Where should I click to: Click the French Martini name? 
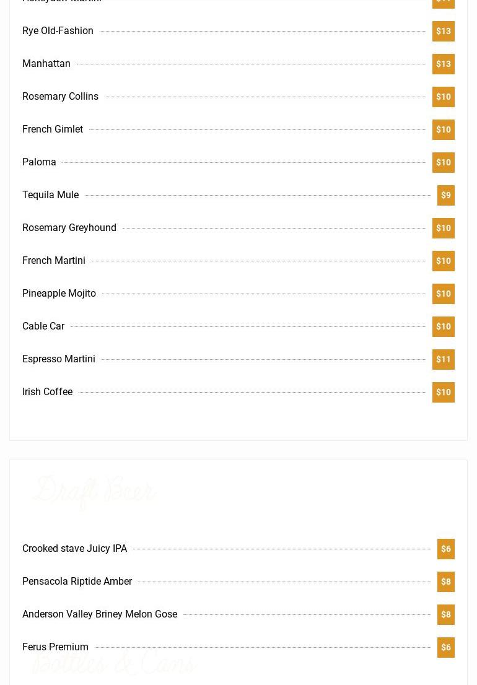click(54, 261)
